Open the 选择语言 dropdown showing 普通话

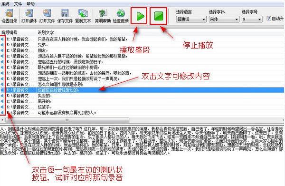191,19
